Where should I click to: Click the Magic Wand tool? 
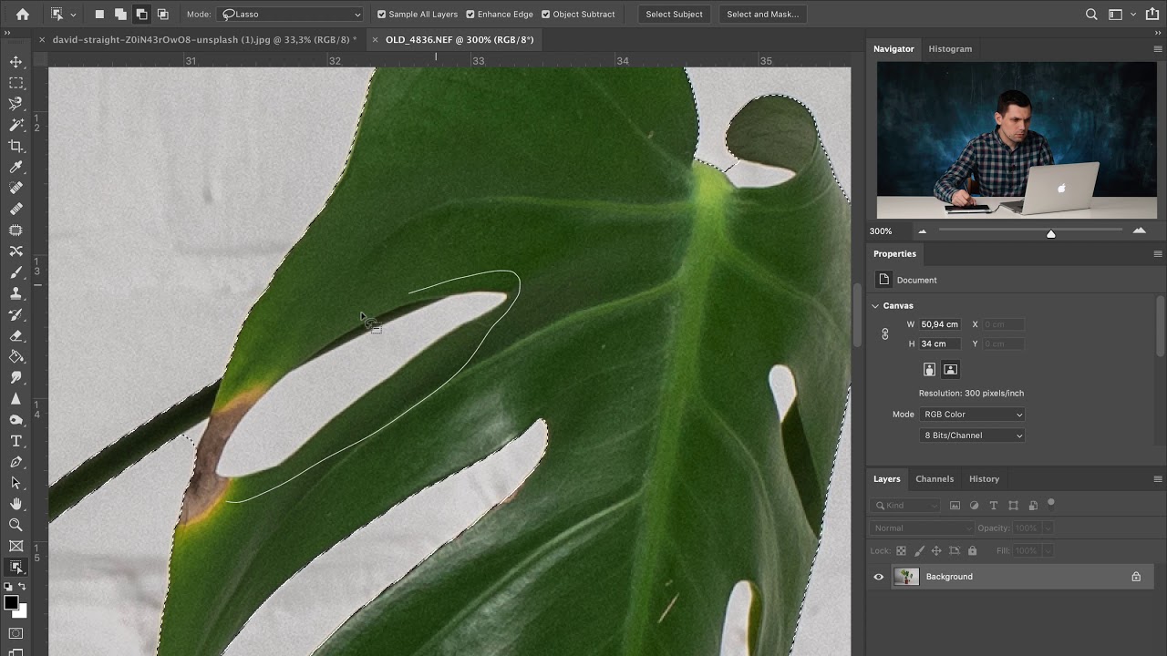15,125
